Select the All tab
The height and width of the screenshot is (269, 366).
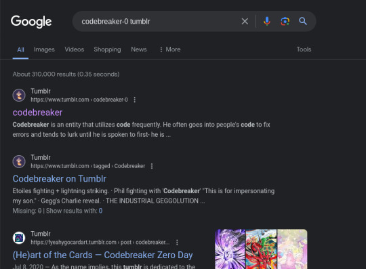[20, 49]
